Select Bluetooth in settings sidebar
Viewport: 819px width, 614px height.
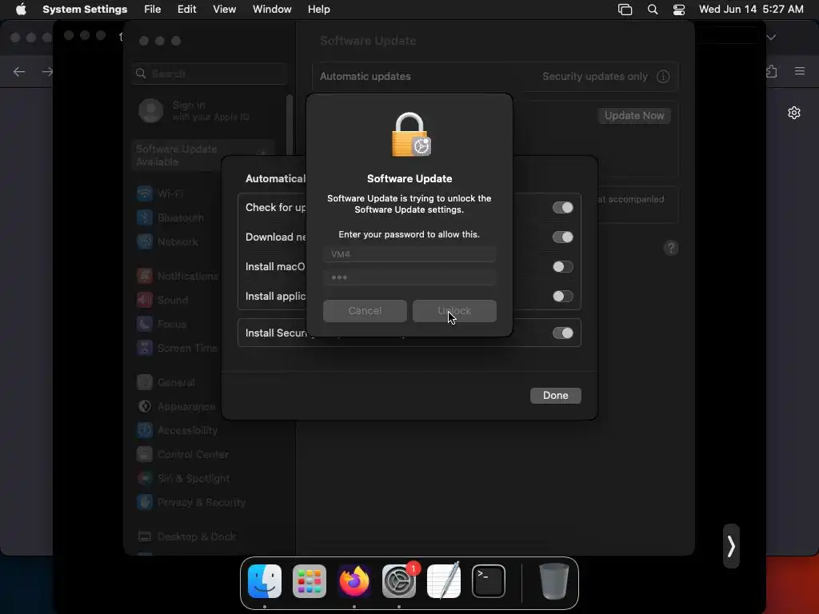click(x=170, y=217)
